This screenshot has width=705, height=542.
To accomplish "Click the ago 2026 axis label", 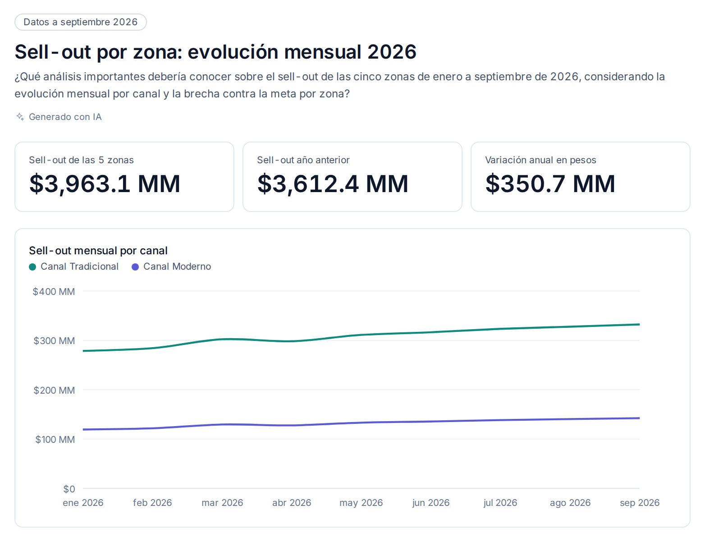I will point(570,503).
